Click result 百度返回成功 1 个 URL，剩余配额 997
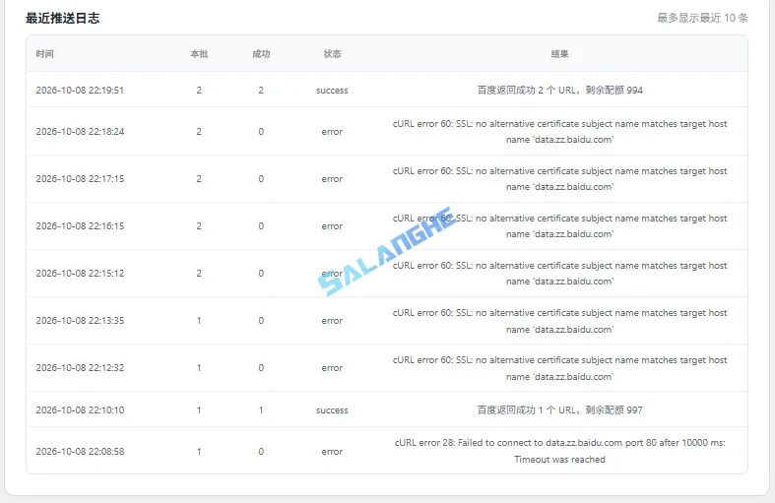This screenshot has height=503, width=775. point(559,410)
